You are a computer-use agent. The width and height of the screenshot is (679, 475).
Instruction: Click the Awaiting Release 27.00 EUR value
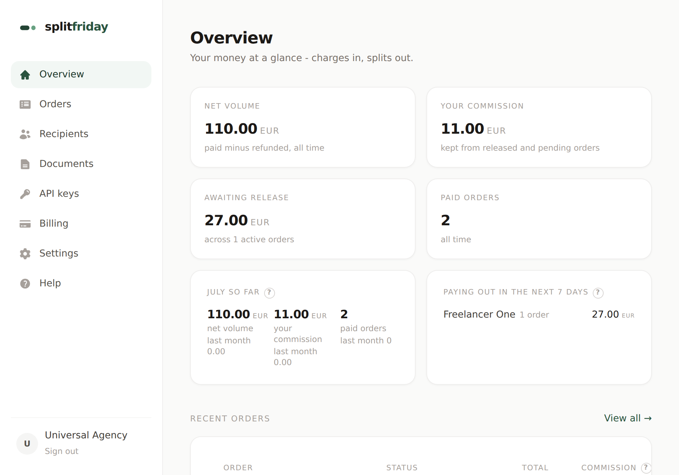[237, 221]
